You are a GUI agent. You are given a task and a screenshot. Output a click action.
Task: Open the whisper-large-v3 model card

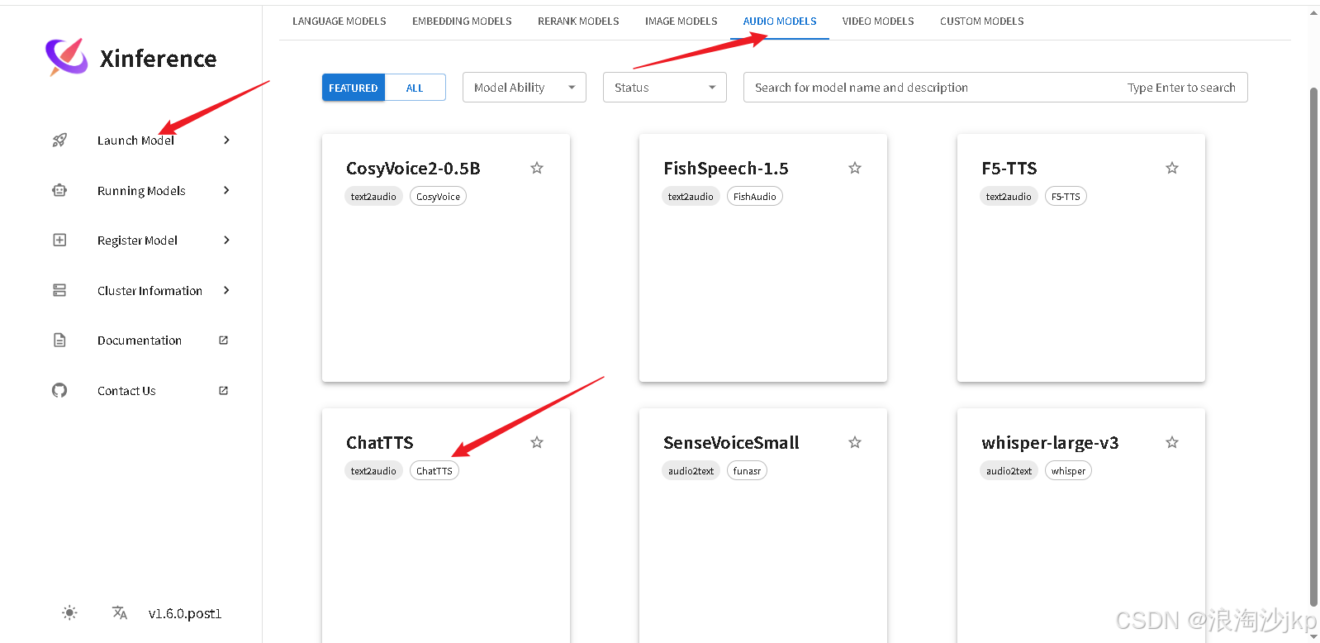(x=1081, y=526)
